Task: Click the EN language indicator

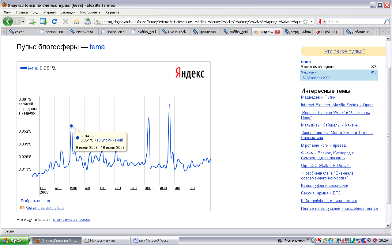Action: coord(280,241)
